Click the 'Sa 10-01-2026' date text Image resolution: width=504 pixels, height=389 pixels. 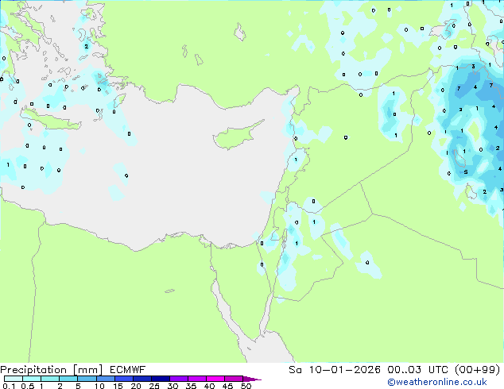[x=335, y=370]
